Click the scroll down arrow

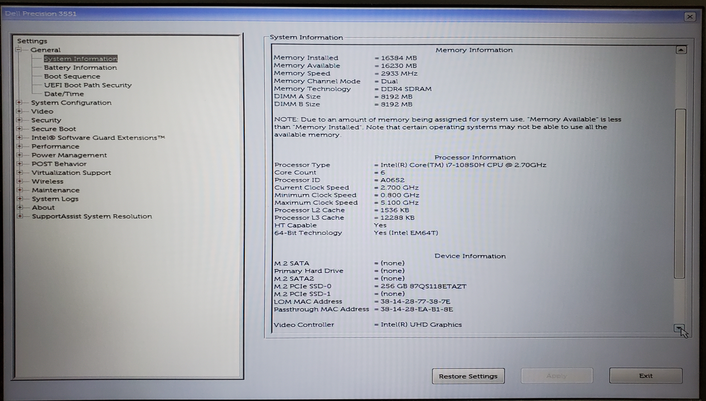679,328
